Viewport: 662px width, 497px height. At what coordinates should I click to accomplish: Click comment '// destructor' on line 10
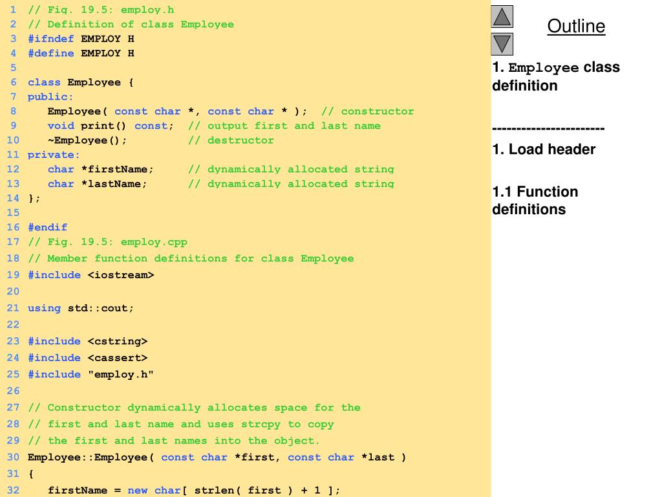pyautogui.click(x=231, y=140)
